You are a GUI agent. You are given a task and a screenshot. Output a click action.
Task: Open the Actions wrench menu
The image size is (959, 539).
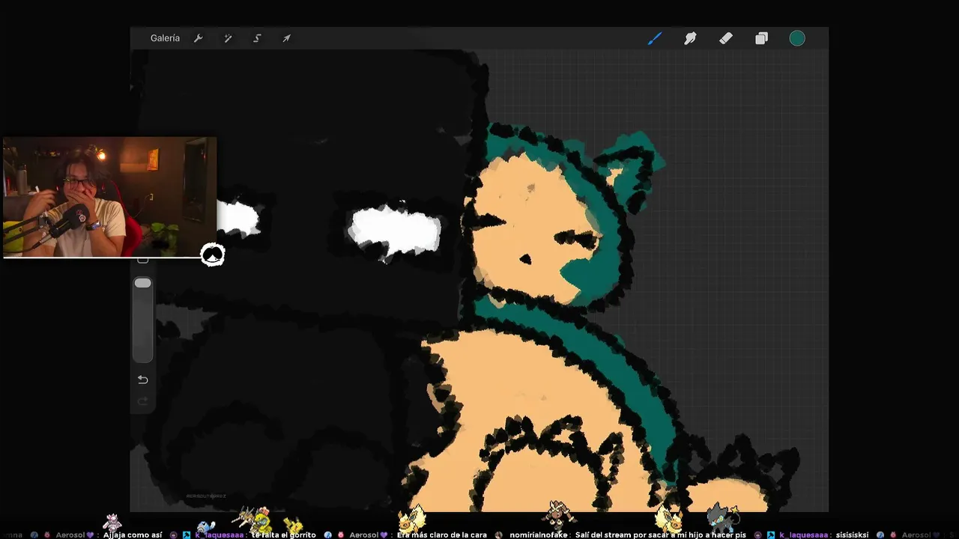point(199,38)
